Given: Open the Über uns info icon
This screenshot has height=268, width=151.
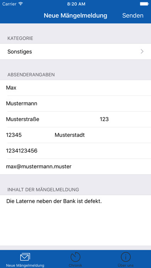Looking at the screenshot, I should [126, 257].
